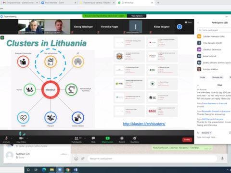Select Giedrius Gecevicius in participants list
Viewport: 231px width, 173px height.
214,49
